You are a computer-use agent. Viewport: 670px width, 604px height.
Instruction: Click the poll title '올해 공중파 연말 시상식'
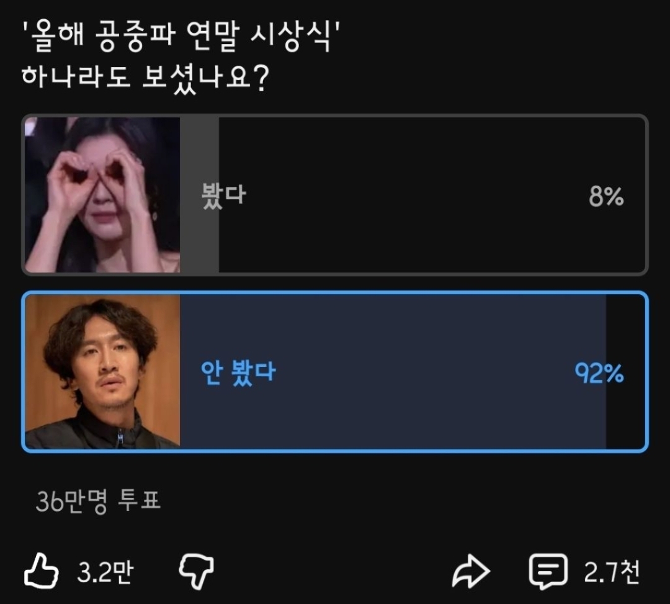(181, 37)
